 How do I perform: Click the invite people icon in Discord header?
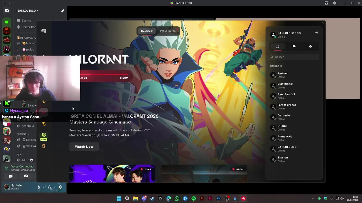[63, 11]
